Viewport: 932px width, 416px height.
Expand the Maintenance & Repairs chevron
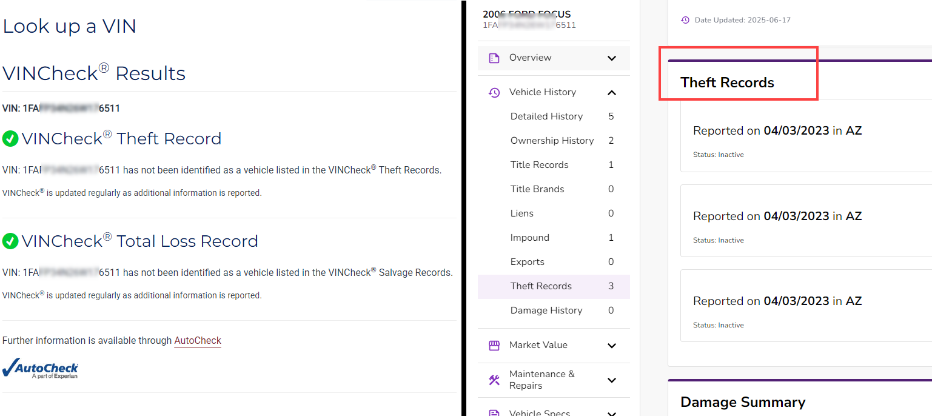[x=612, y=380]
